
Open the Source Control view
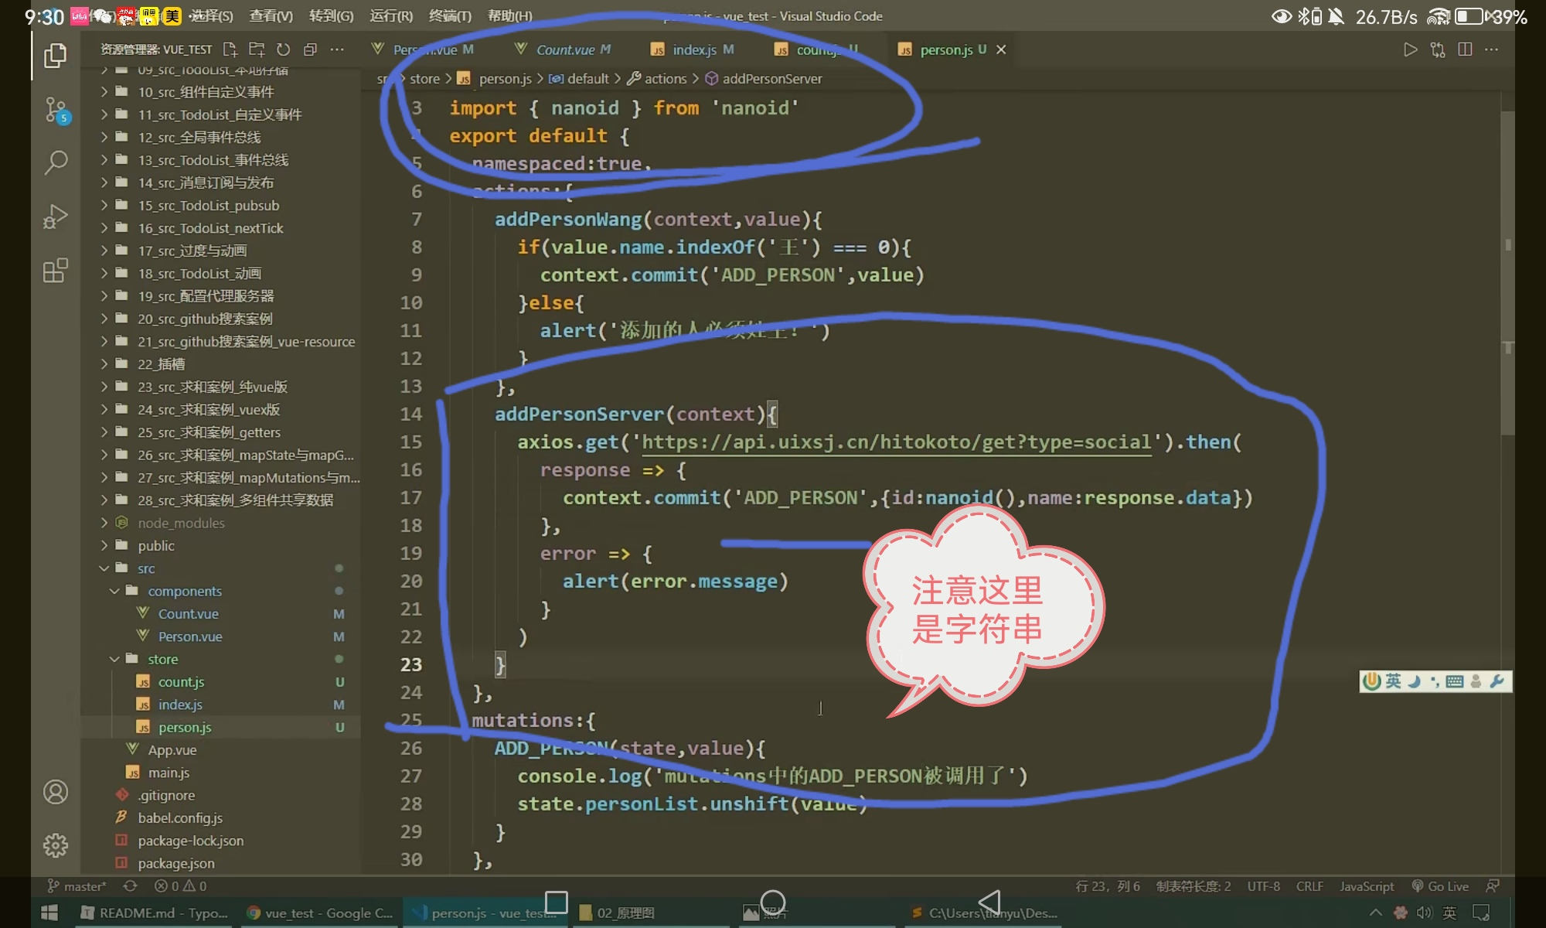(x=55, y=110)
